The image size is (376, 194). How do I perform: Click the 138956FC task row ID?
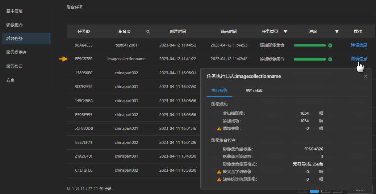(x=84, y=73)
